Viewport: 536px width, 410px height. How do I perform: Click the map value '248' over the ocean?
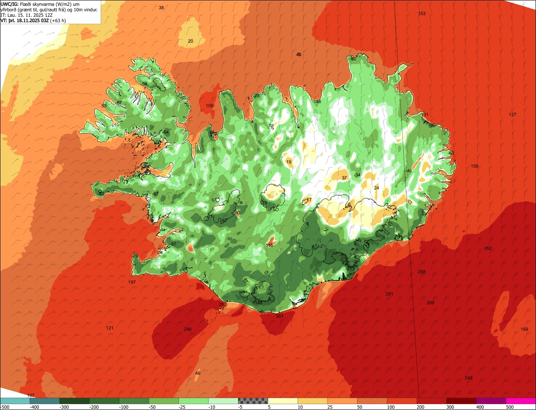coord(469,378)
